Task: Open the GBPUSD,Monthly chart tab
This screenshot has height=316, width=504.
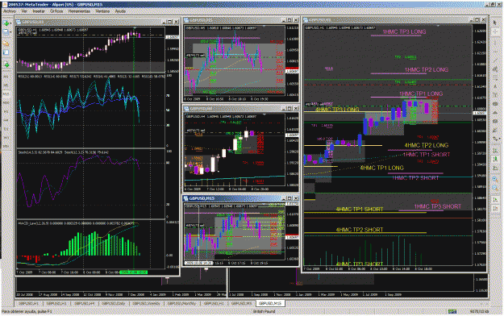Action: (x=182, y=303)
